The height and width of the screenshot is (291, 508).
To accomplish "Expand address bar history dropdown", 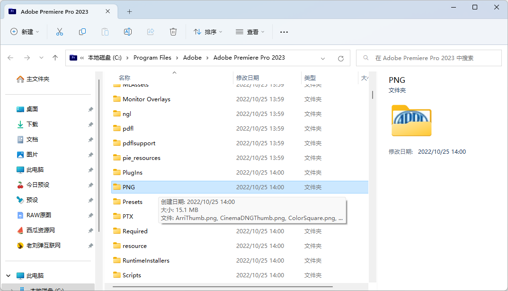I will click(x=323, y=59).
